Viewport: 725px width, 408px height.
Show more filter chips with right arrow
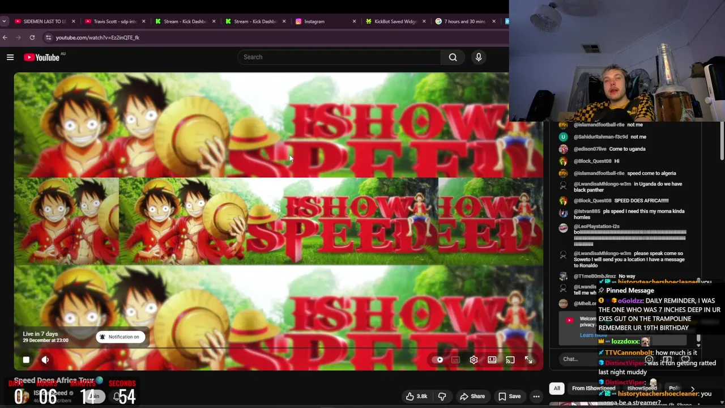point(692,389)
